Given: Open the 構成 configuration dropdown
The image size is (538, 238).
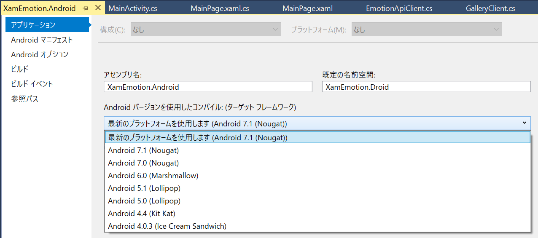Looking at the screenshot, I should click(206, 29).
